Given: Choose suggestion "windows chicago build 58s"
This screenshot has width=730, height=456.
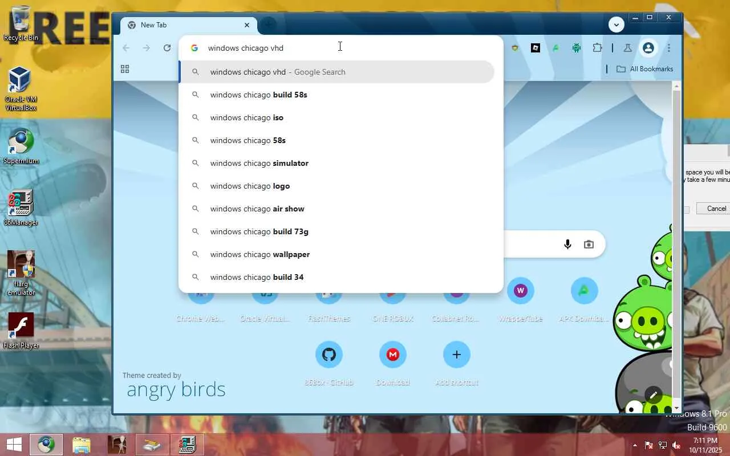Looking at the screenshot, I should point(336,95).
